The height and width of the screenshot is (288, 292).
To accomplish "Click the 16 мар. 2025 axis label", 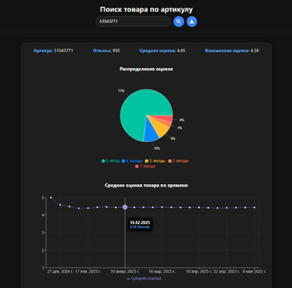I will point(162,272).
